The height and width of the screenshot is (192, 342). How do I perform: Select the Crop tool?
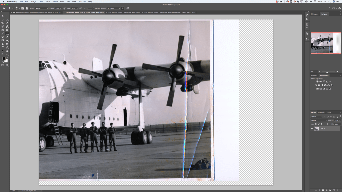(3, 23)
